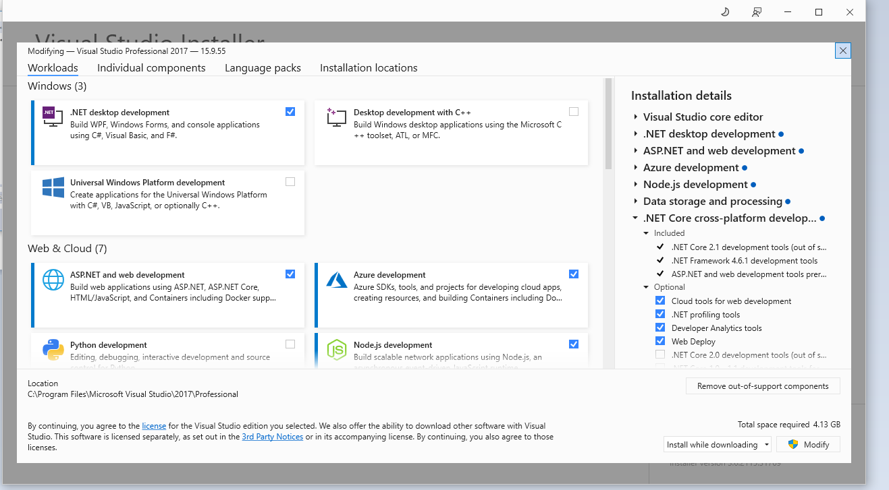Expand Azure development in Installation details
The height and width of the screenshot is (490, 889).
click(x=636, y=168)
